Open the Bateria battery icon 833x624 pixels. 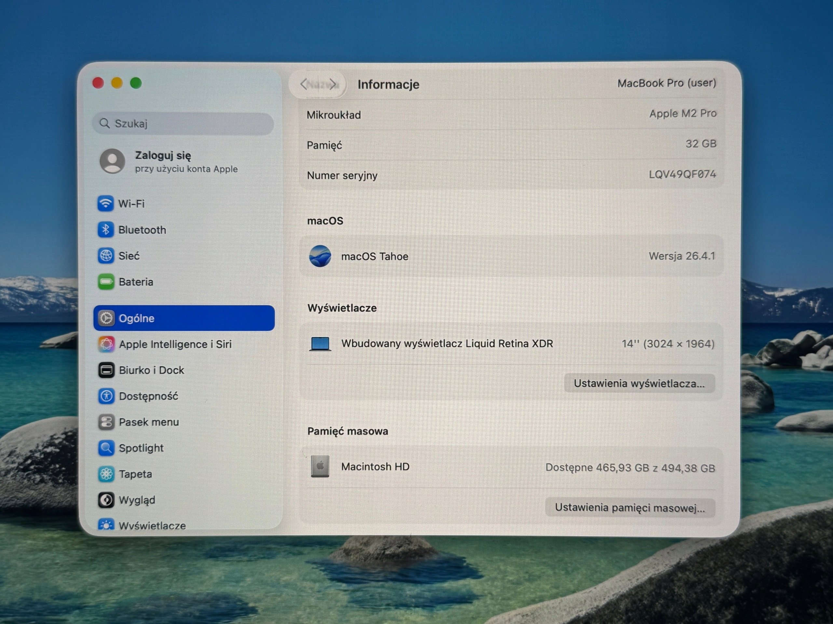(106, 282)
